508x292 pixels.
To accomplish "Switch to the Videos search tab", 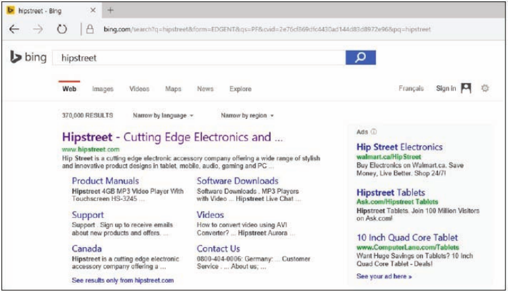I will pyautogui.click(x=139, y=89).
